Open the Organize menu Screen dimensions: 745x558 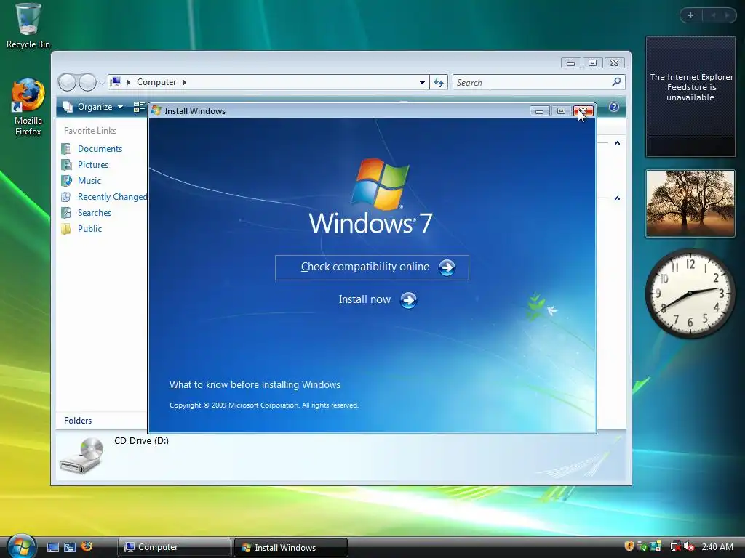93,107
